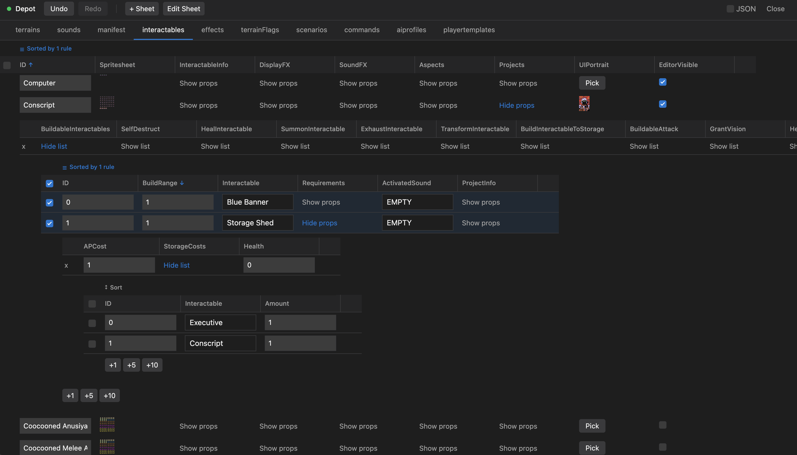The image size is (797, 455).
Task: Remove Requirements props row with x
Action: point(66,266)
